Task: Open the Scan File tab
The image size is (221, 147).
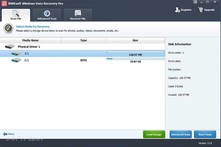Action: pos(16,15)
